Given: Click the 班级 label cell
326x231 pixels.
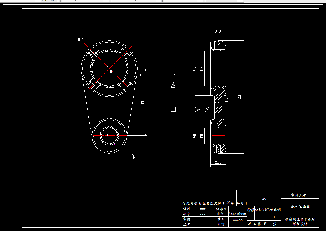Looking at the screenshot, I should pos(221,214).
